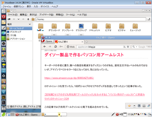Viewport: 152px width, 117px height.
Task: Click the RSS feed icon in address bar
Action: pyautogui.click(x=124, y=47)
